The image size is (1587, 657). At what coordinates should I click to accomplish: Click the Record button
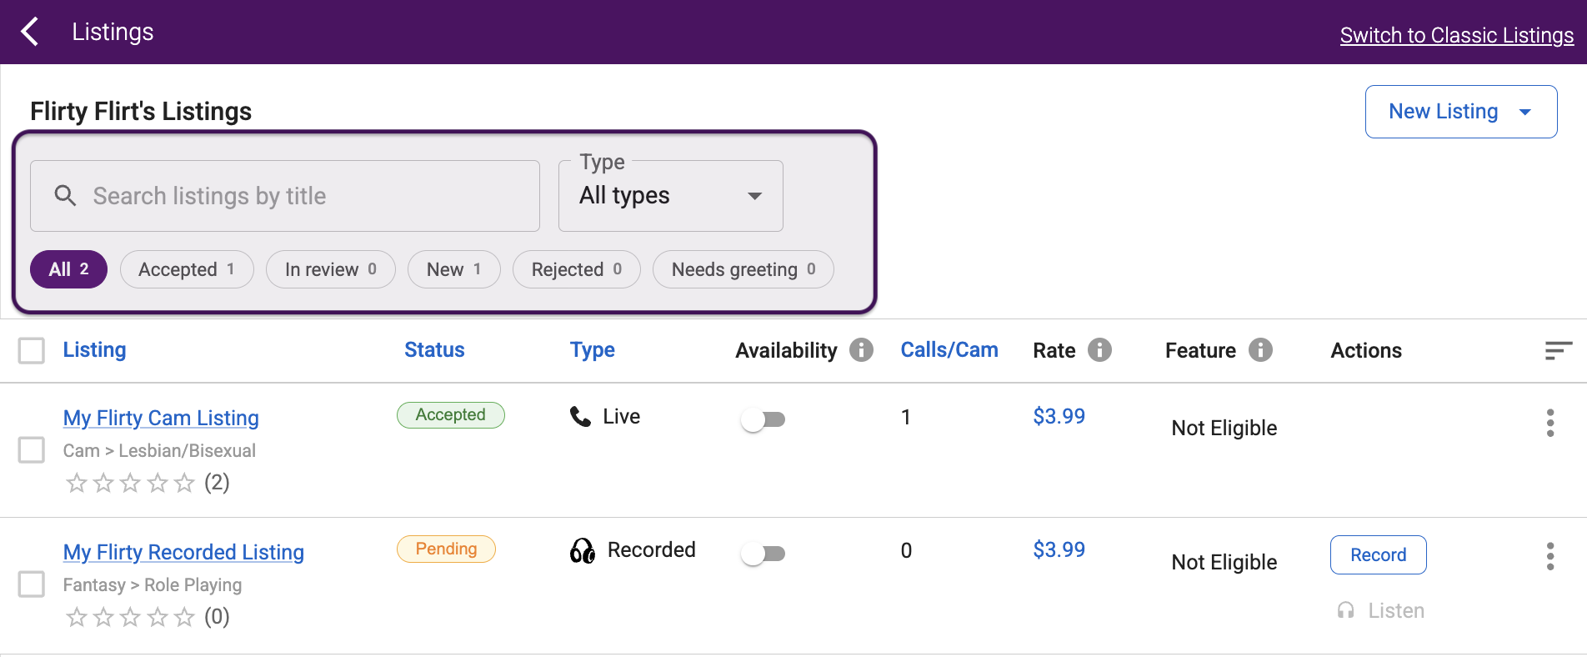pyautogui.click(x=1379, y=555)
